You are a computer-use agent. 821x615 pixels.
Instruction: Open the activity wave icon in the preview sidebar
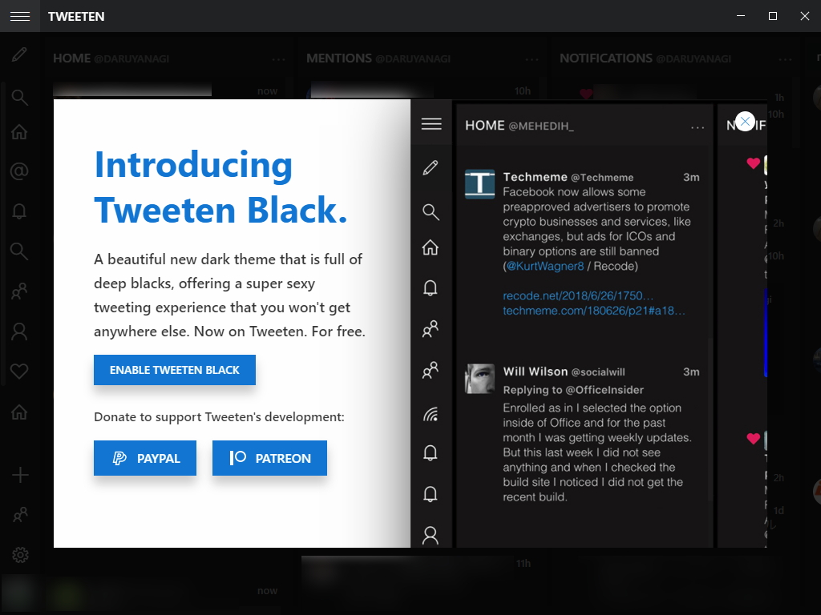[x=431, y=415]
